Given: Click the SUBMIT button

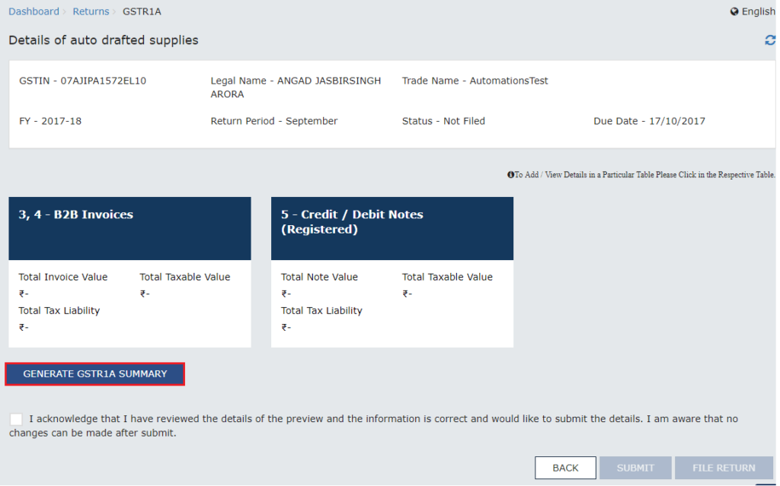Looking at the screenshot, I should [635, 468].
